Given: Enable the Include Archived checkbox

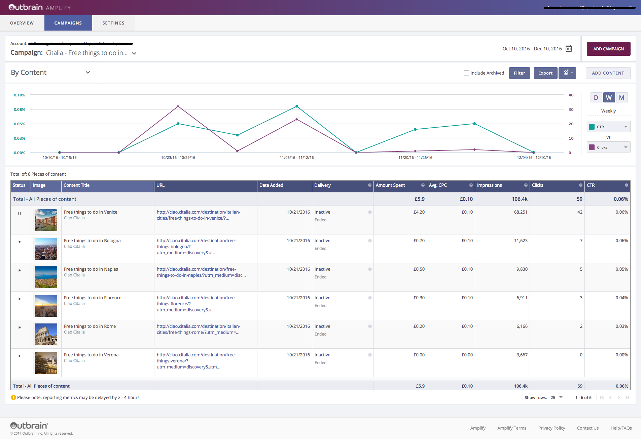Looking at the screenshot, I should [x=466, y=73].
